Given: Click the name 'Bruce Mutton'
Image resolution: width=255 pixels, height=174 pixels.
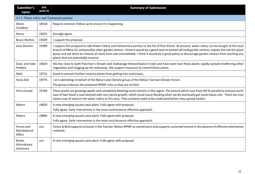Looking at the screenshot, I should [x=25, y=40].
